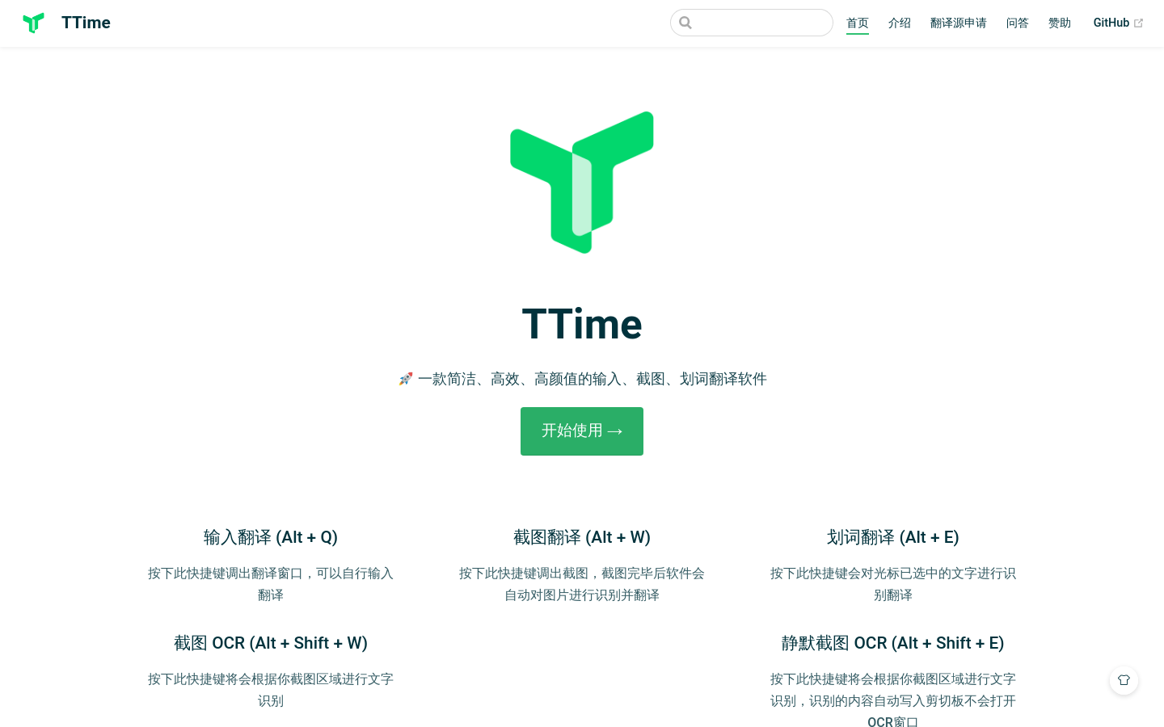Click the TTime site title text
The width and height of the screenshot is (1164, 727).
coord(86,23)
